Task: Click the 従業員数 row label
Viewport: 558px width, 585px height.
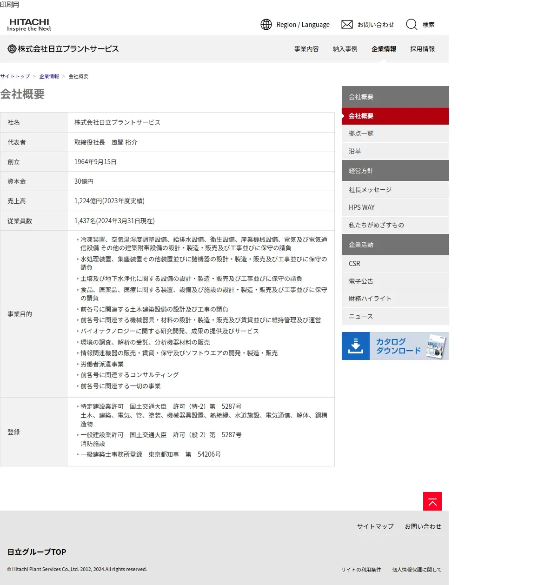Action: coord(20,221)
